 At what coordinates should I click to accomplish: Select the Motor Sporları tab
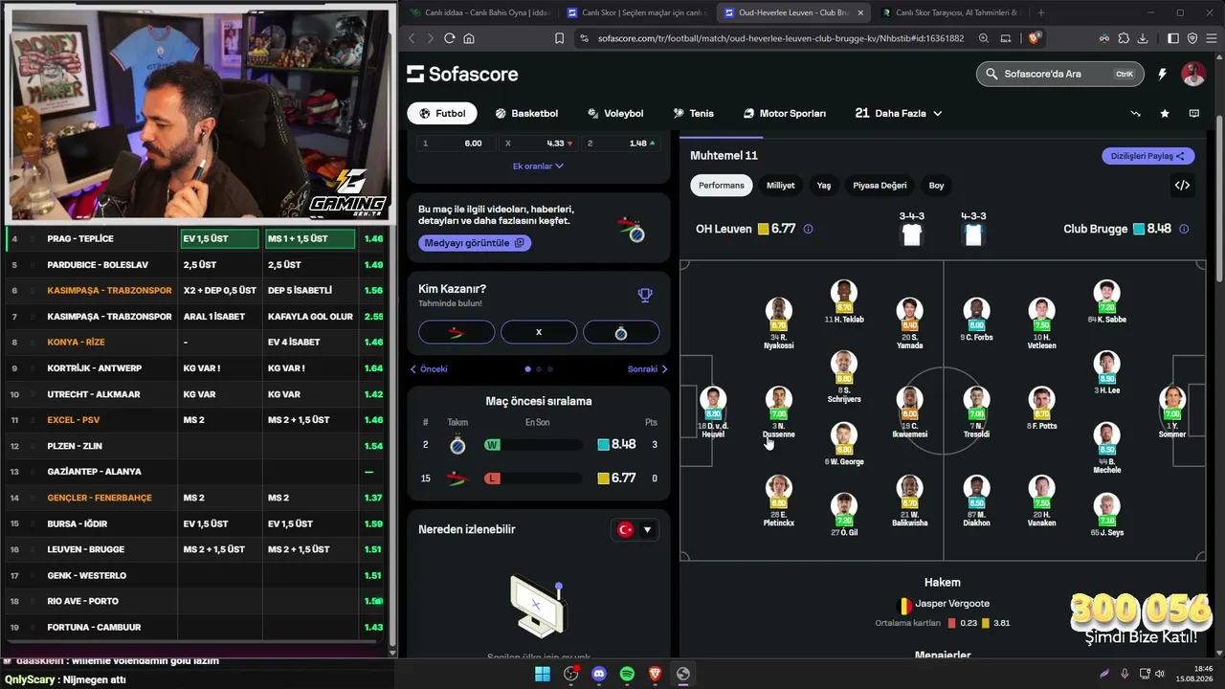click(785, 113)
